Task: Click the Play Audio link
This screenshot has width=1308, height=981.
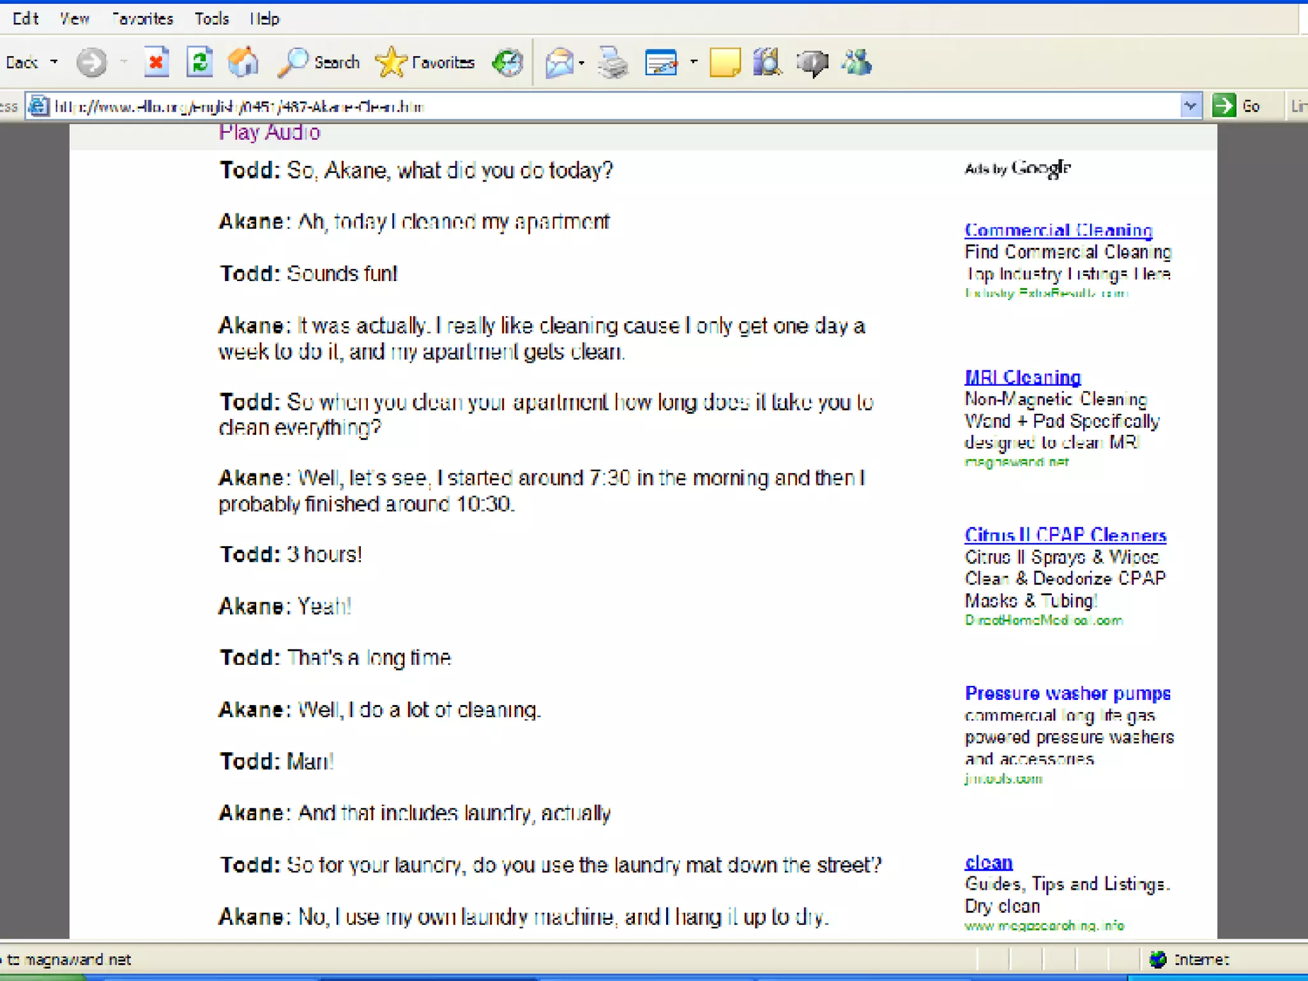Action: click(x=270, y=132)
